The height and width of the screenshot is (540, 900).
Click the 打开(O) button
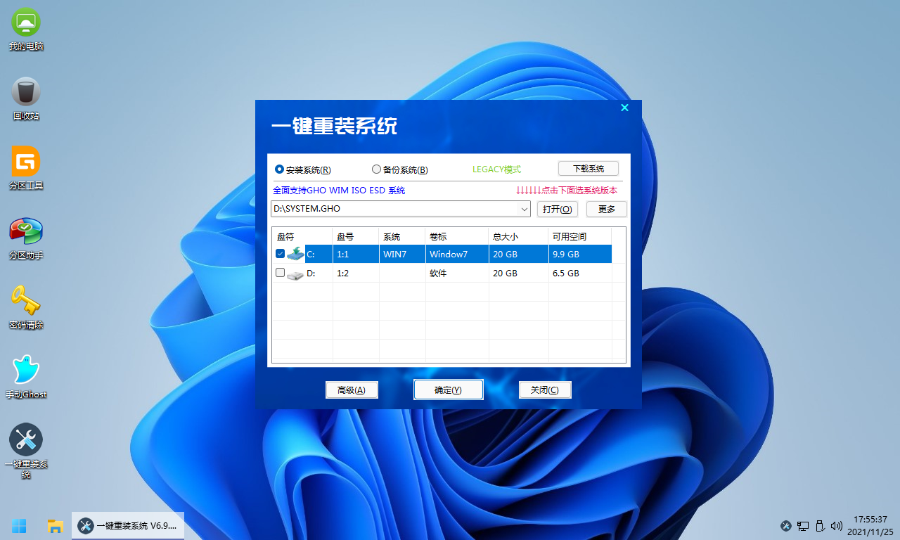click(558, 209)
